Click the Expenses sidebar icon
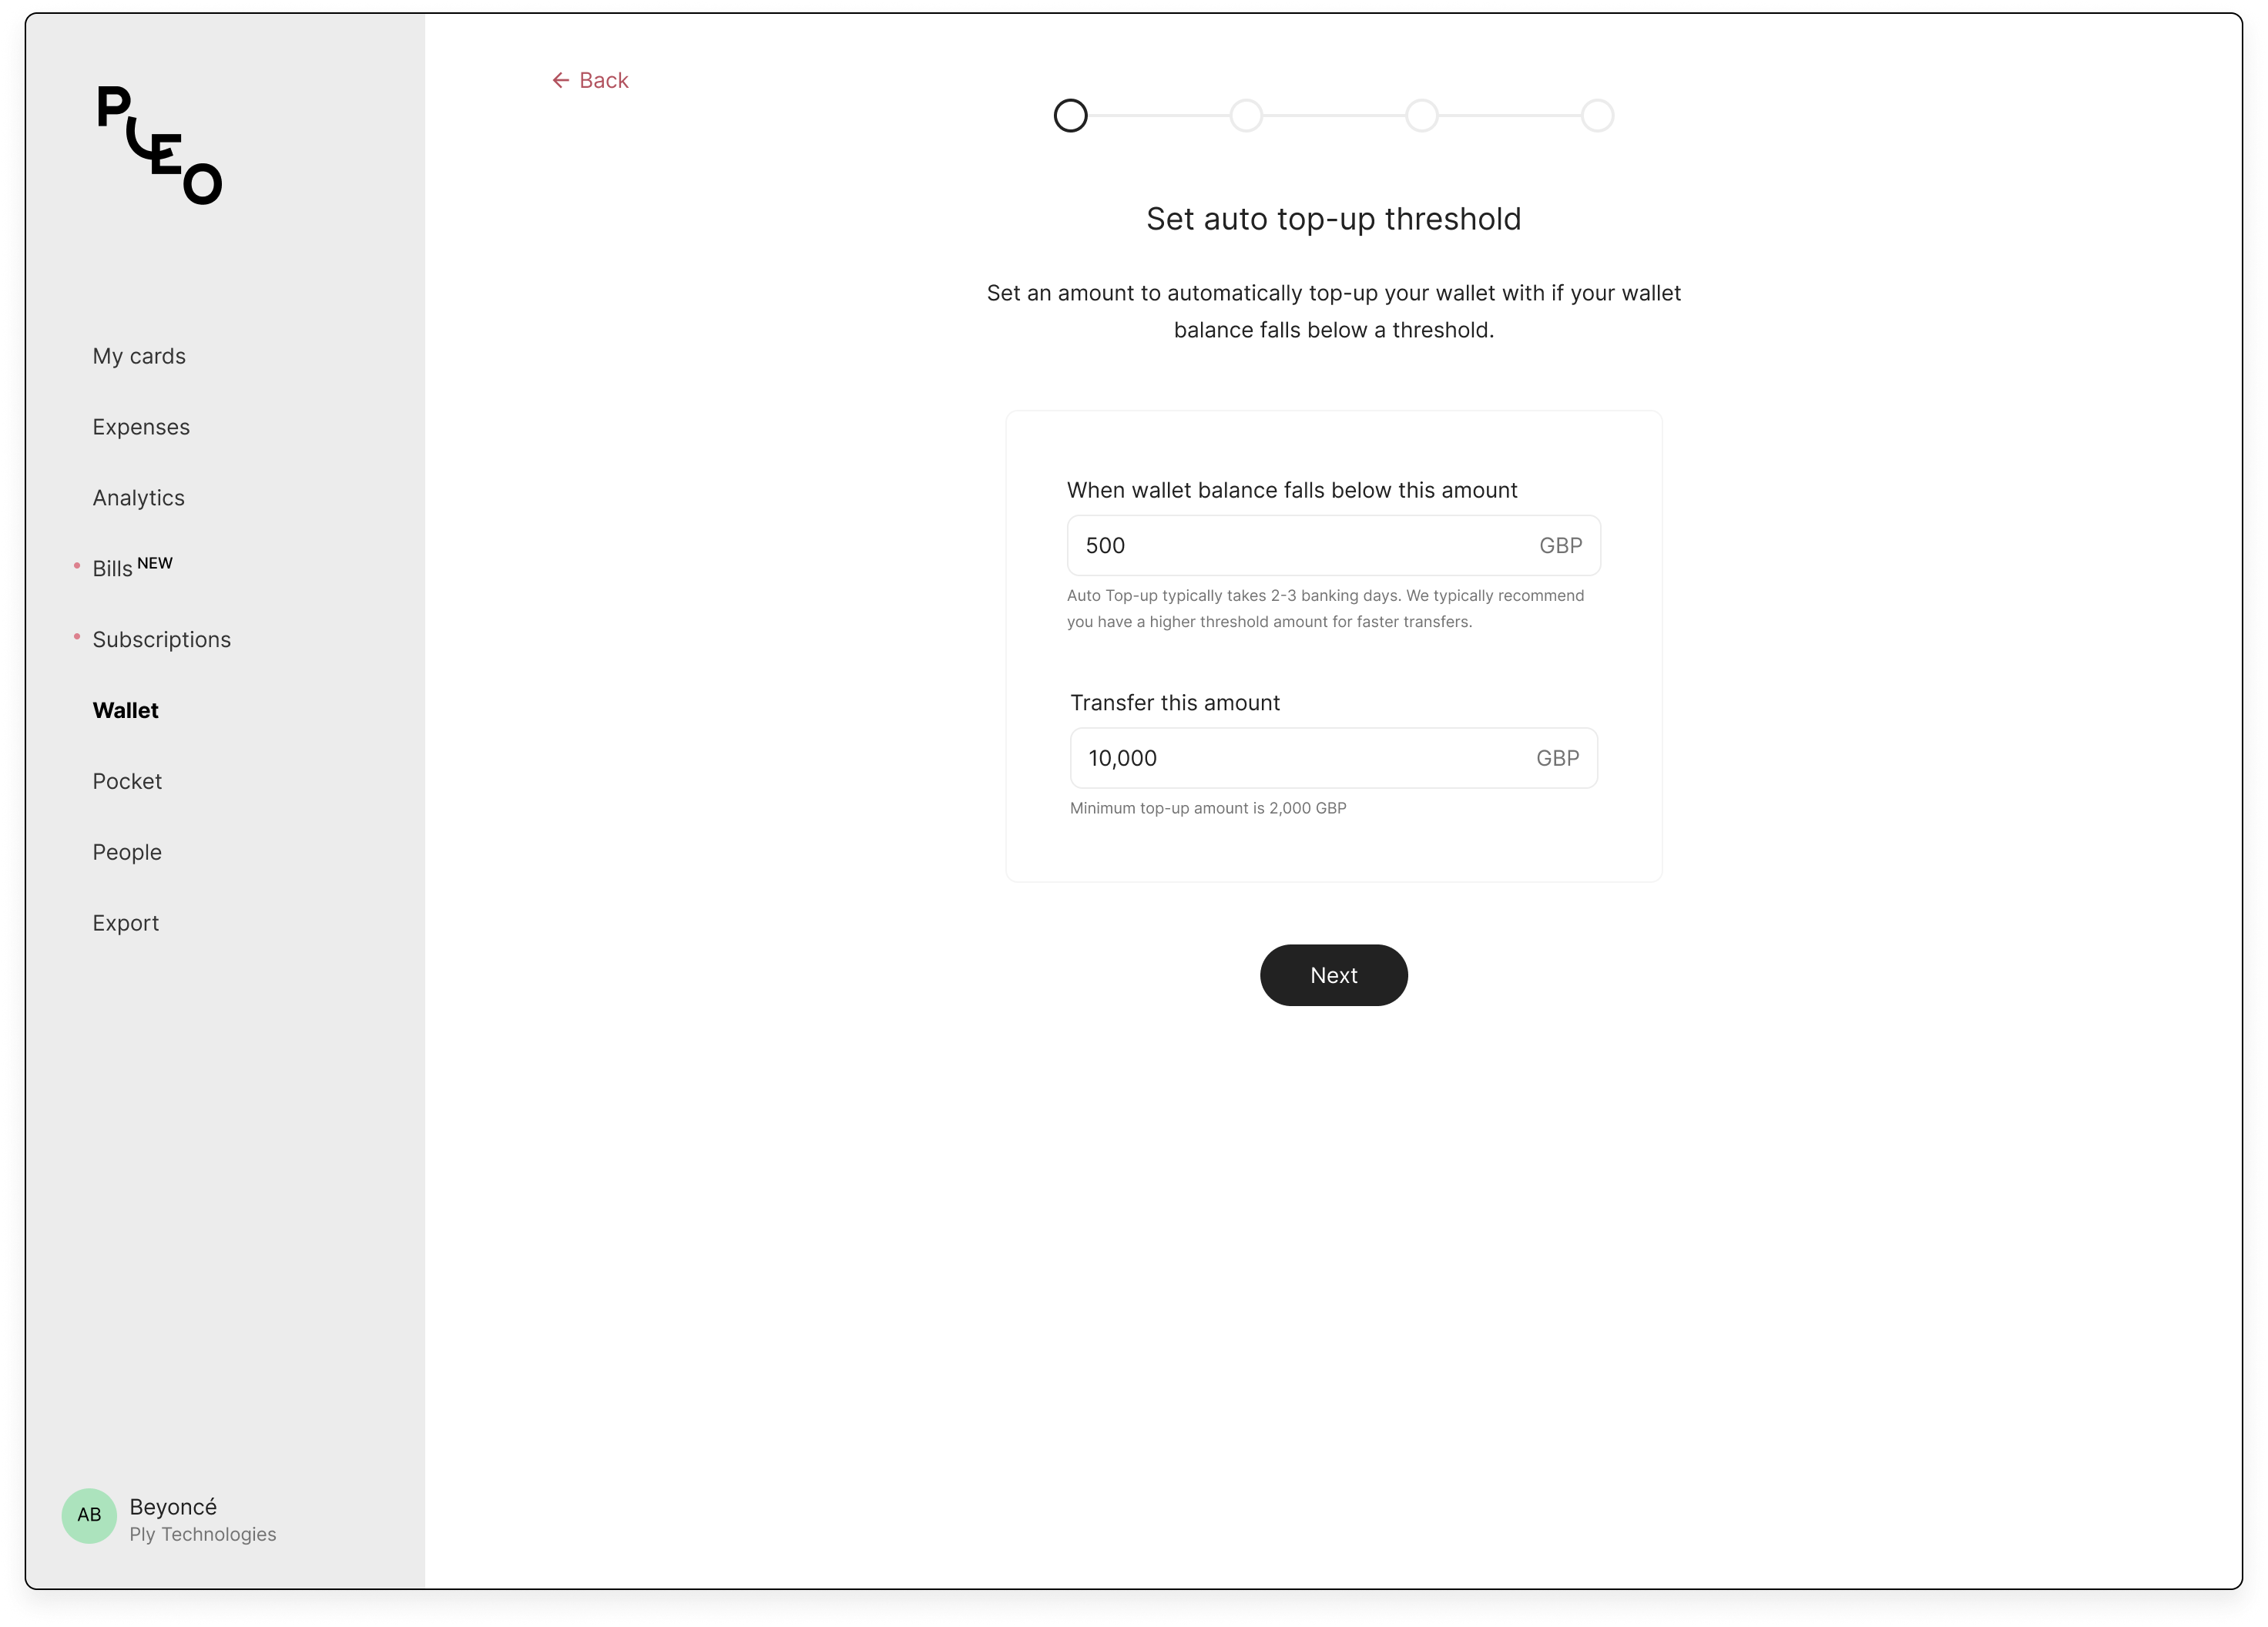 [141, 426]
